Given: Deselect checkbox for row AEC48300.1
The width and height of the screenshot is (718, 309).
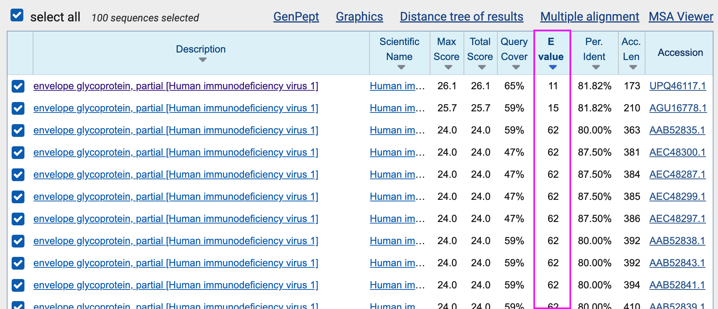Looking at the screenshot, I should pos(18,153).
